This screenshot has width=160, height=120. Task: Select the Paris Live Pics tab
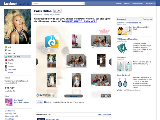point(17,57)
